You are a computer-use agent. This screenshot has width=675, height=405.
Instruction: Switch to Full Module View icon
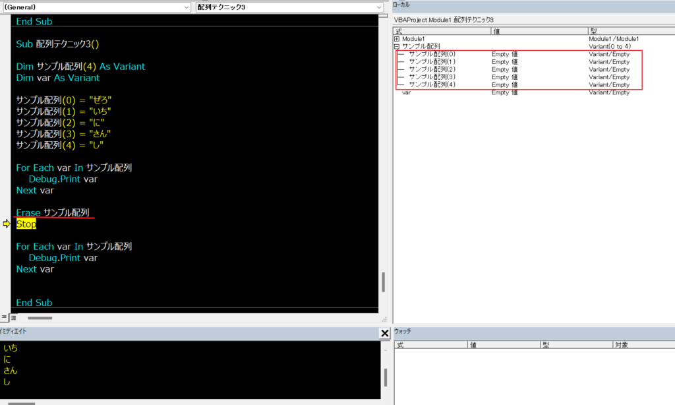[x=13, y=317]
